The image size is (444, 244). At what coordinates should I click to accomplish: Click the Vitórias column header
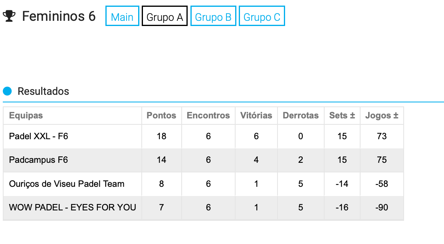point(256,116)
